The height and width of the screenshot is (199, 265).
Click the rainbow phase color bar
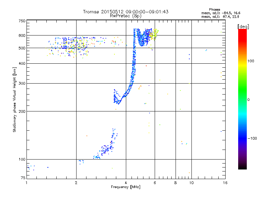tap(242, 99)
